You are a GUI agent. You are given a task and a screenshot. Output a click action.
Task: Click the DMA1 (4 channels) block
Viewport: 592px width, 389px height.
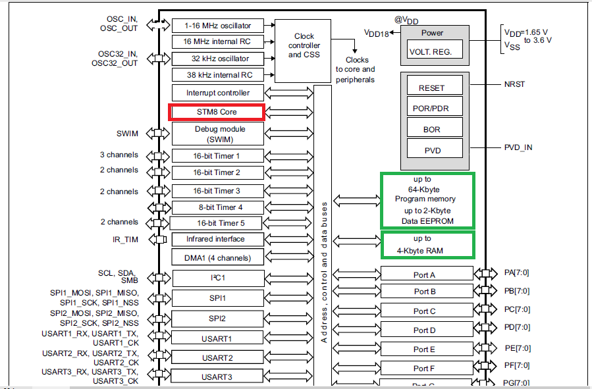(x=217, y=257)
